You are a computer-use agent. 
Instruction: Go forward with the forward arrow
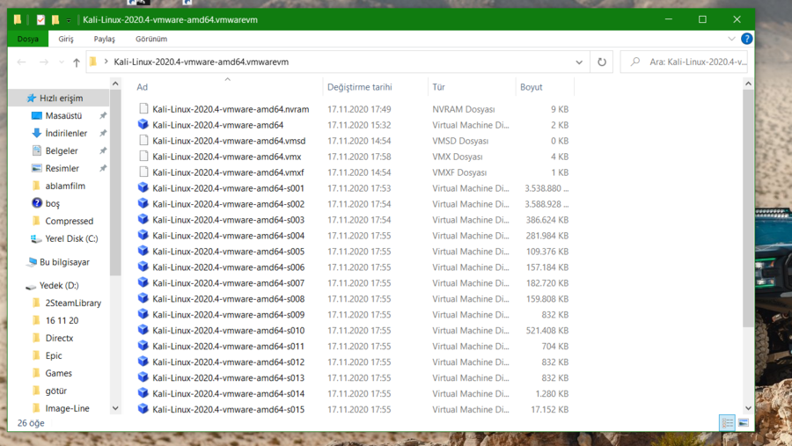(44, 62)
